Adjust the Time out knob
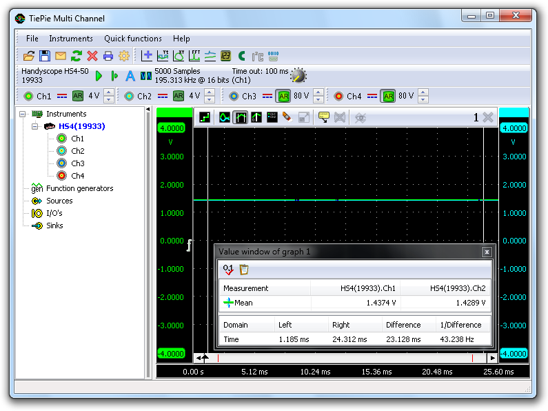 pos(298,75)
